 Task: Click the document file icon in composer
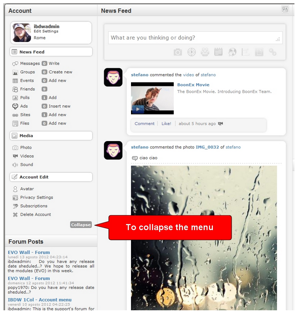click(259, 52)
